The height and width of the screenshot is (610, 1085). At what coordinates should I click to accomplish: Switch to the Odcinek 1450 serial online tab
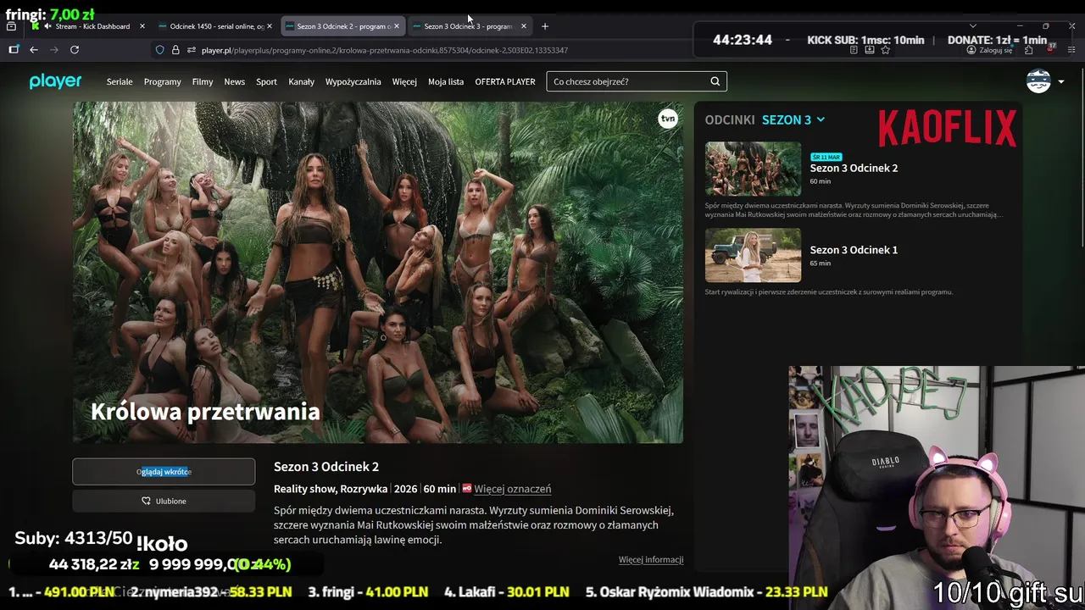click(216, 26)
